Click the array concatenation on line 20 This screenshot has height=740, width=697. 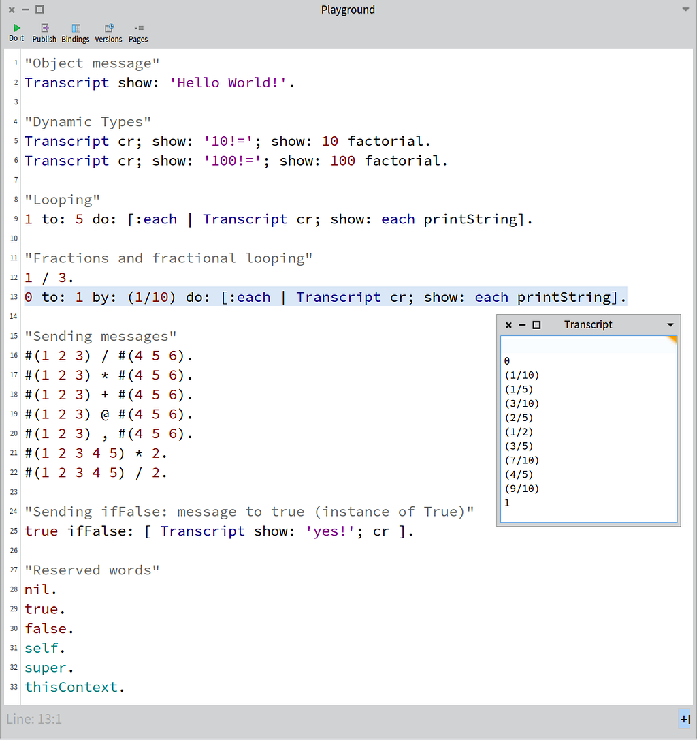coord(109,434)
